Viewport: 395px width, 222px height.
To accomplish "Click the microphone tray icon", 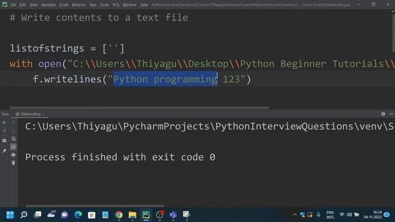I will [318, 215].
